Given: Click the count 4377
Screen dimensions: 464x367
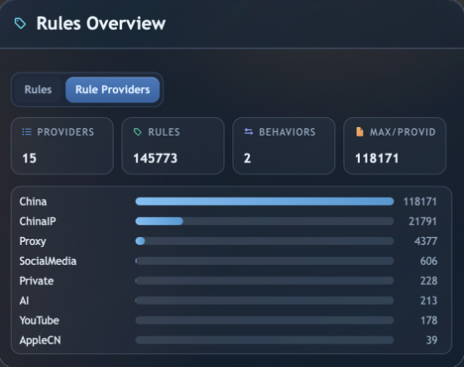Looking at the screenshot, I should point(425,241).
